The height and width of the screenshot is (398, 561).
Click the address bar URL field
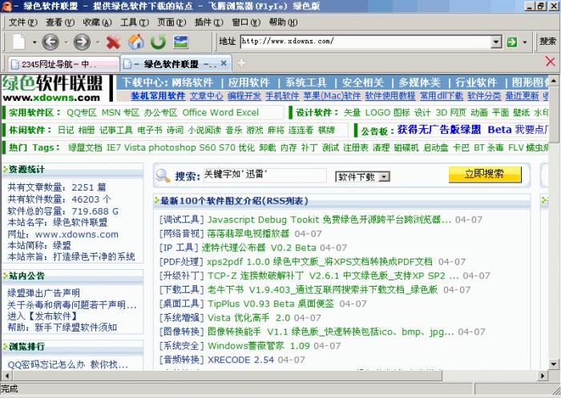pyautogui.click(x=365, y=42)
